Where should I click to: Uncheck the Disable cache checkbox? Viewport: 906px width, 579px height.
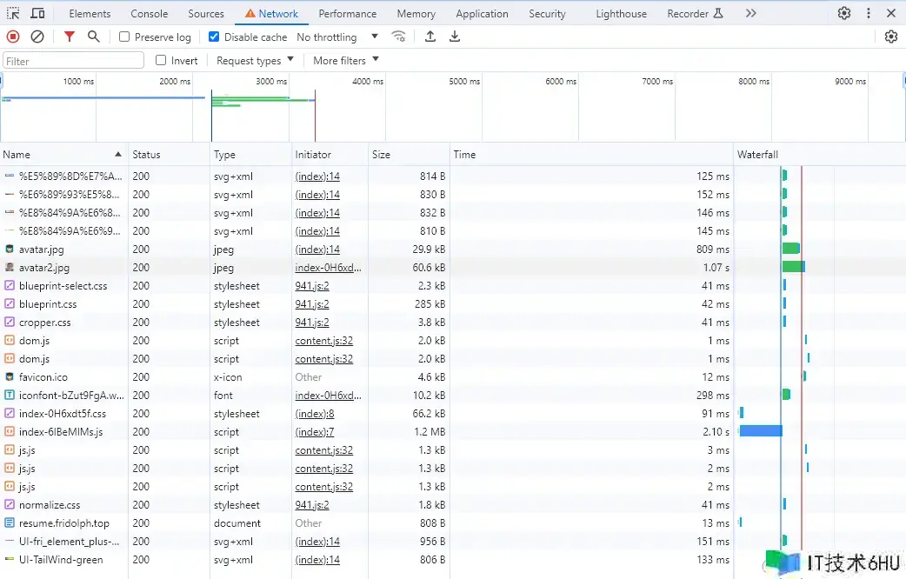214,37
